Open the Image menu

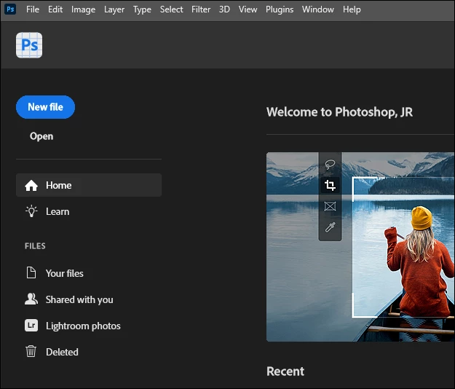pos(83,9)
